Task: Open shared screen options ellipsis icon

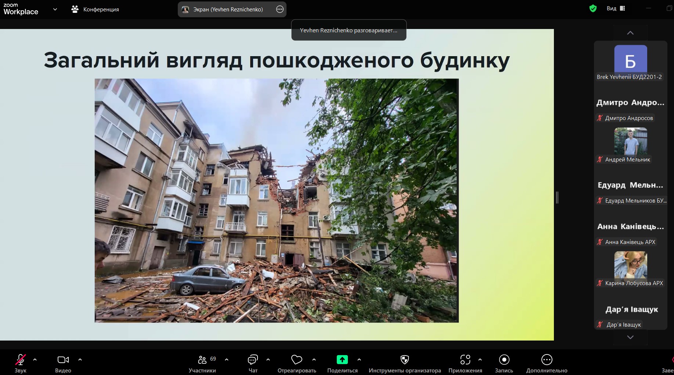Action: coord(280,10)
